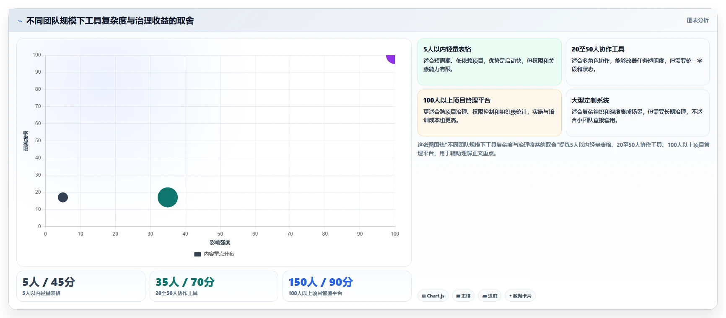Click the Chart.js tag chip
The width and height of the screenshot is (726, 318).
pos(433,296)
